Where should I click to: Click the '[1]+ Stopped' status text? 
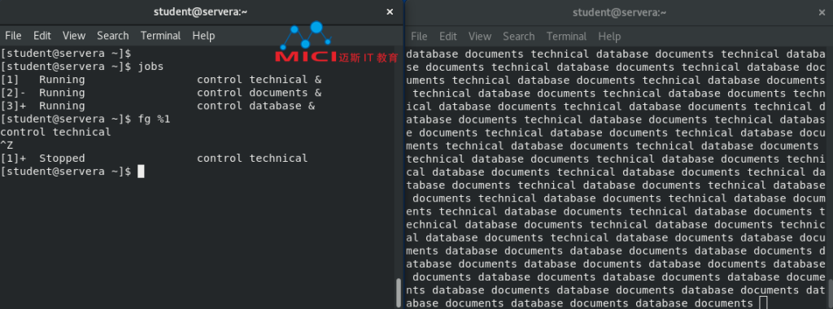pyautogui.click(x=42, y=159)
